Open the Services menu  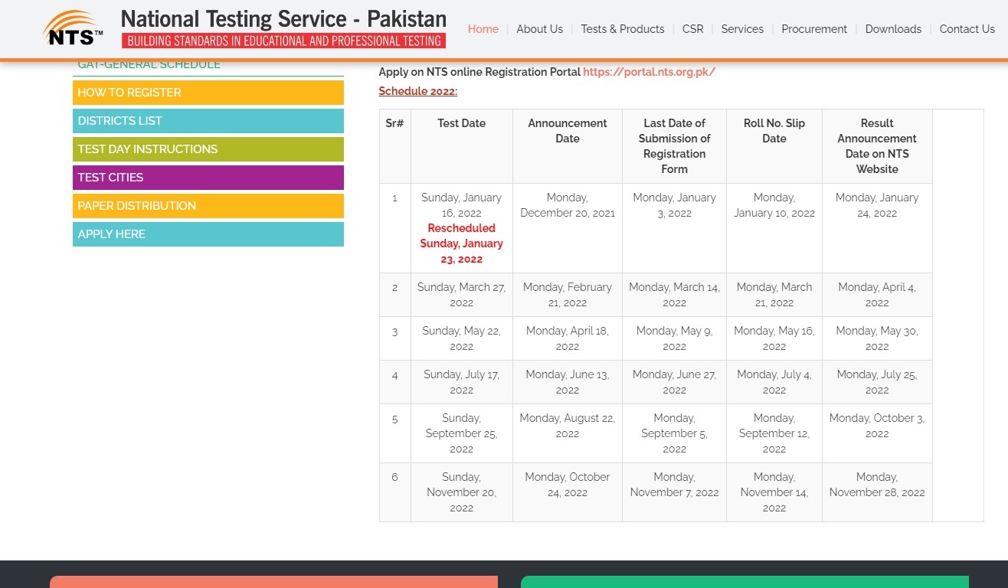pos(741,29)
